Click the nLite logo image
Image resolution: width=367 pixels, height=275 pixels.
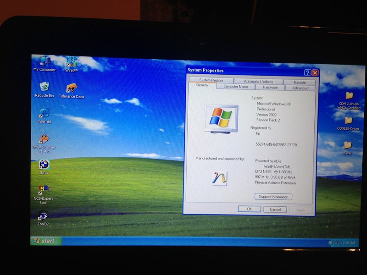(x=220, y=178)
